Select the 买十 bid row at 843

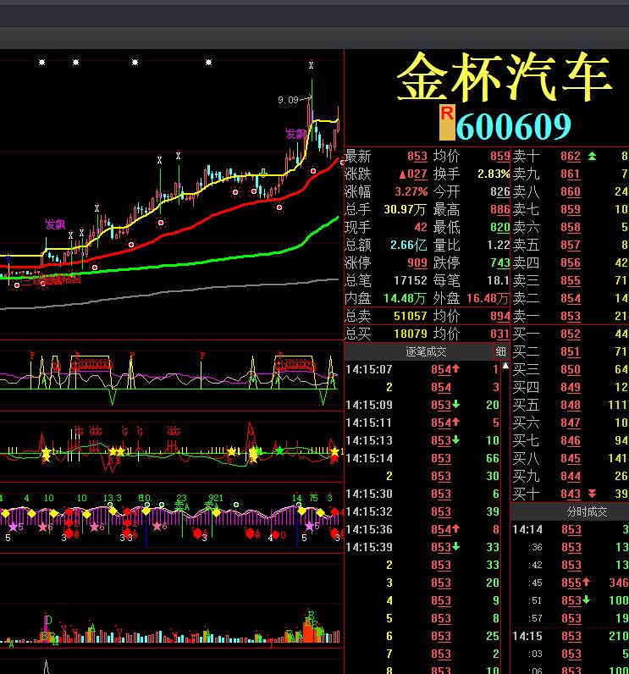570,494
